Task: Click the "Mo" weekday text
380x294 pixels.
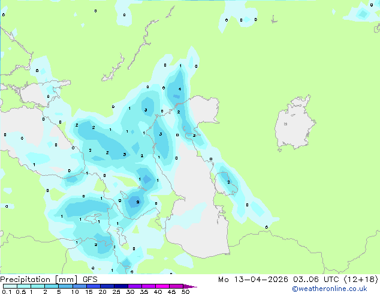Action: [x=223, y=280]
